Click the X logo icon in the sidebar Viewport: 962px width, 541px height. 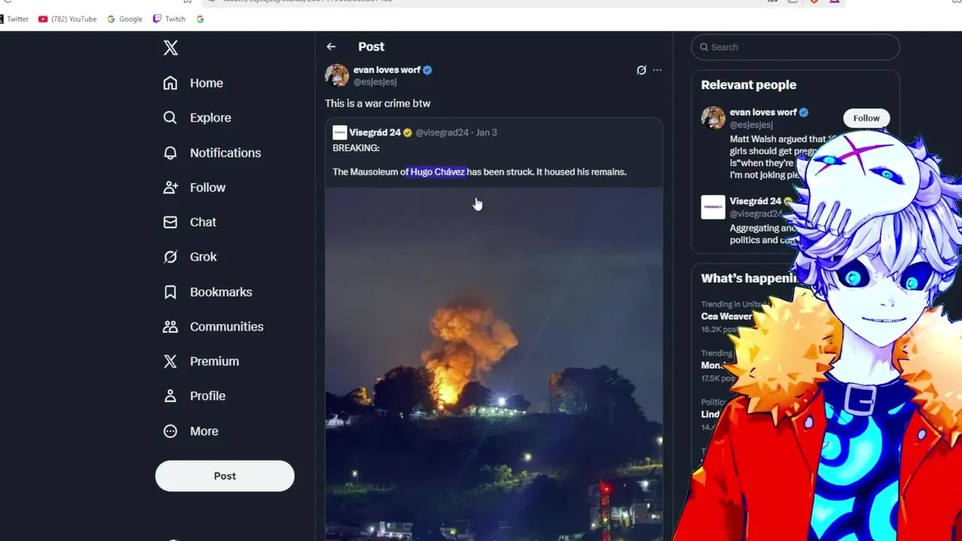[171, 48]
